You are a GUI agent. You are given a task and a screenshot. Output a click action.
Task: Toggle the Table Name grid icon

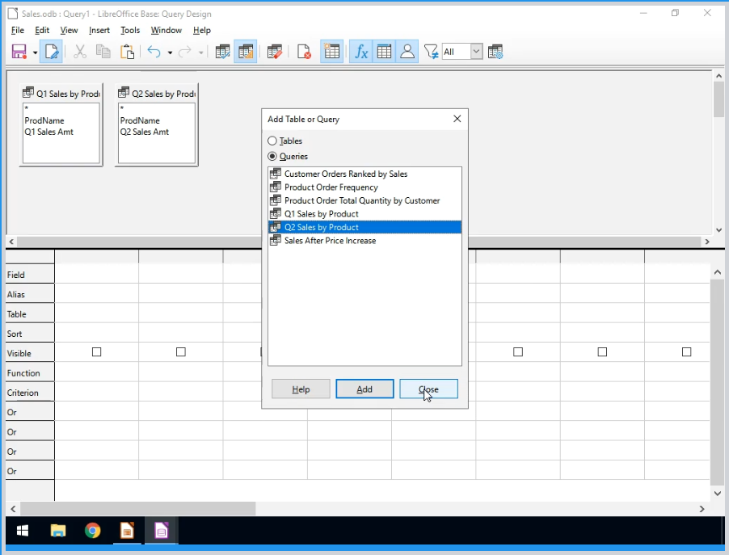click(384, 52)
